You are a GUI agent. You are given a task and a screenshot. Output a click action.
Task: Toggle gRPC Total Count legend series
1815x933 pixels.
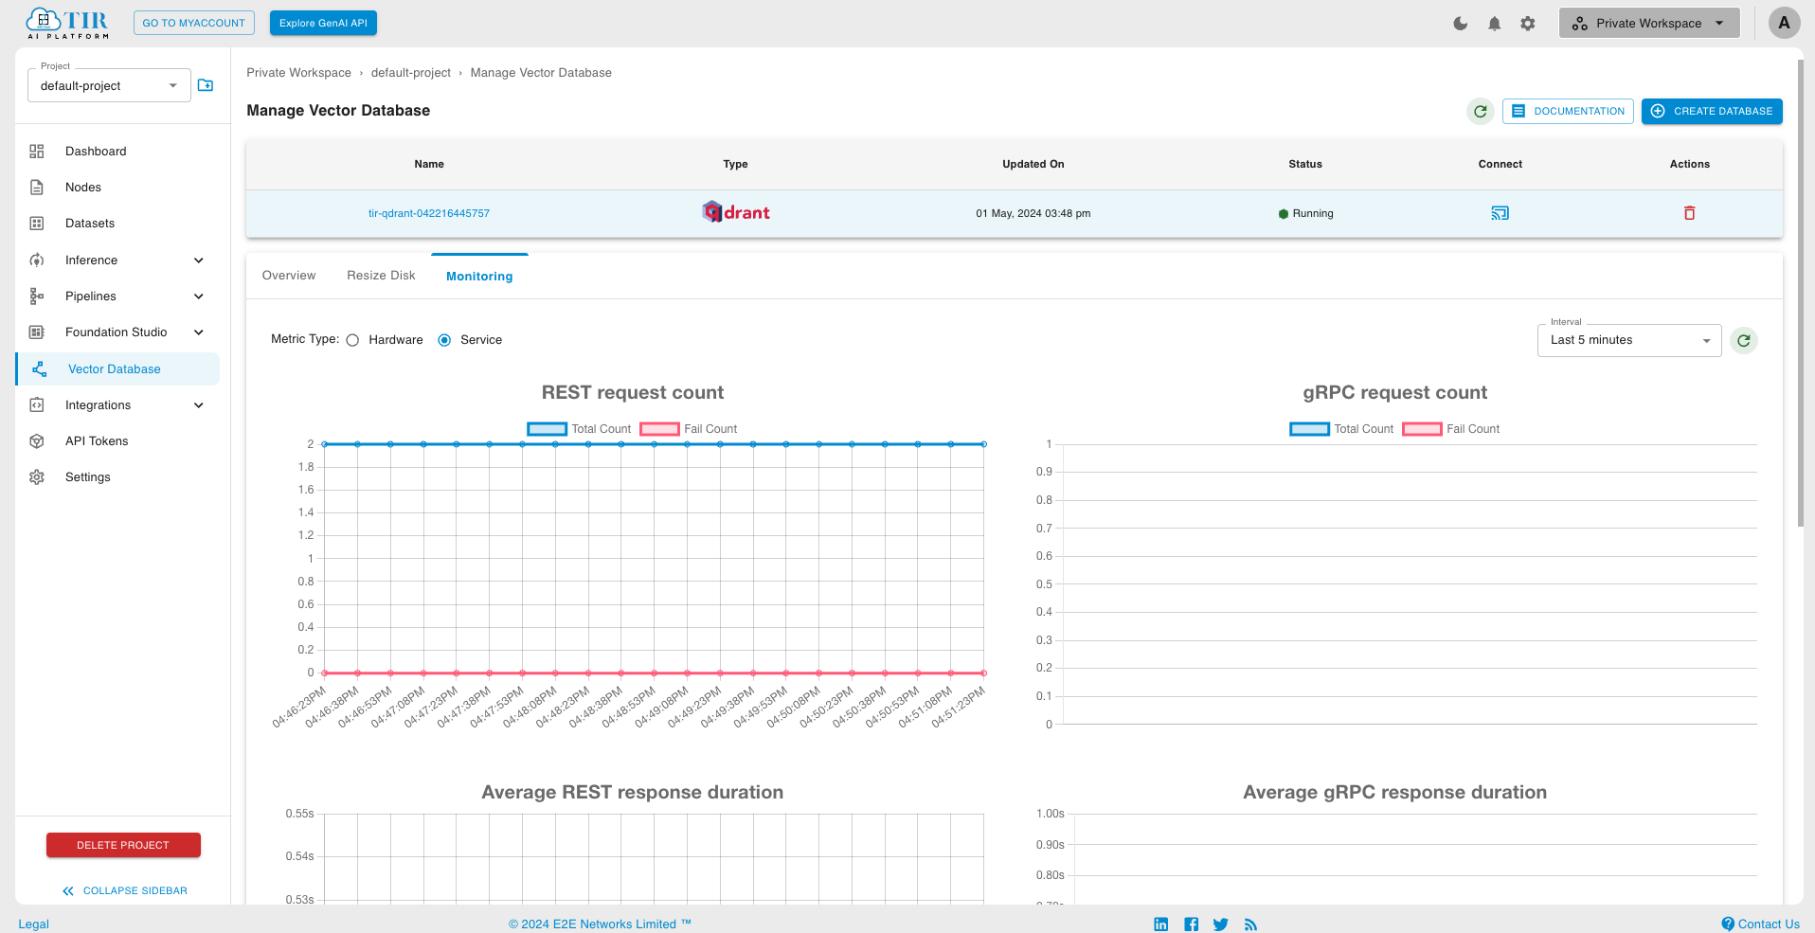coord(1341,429)
